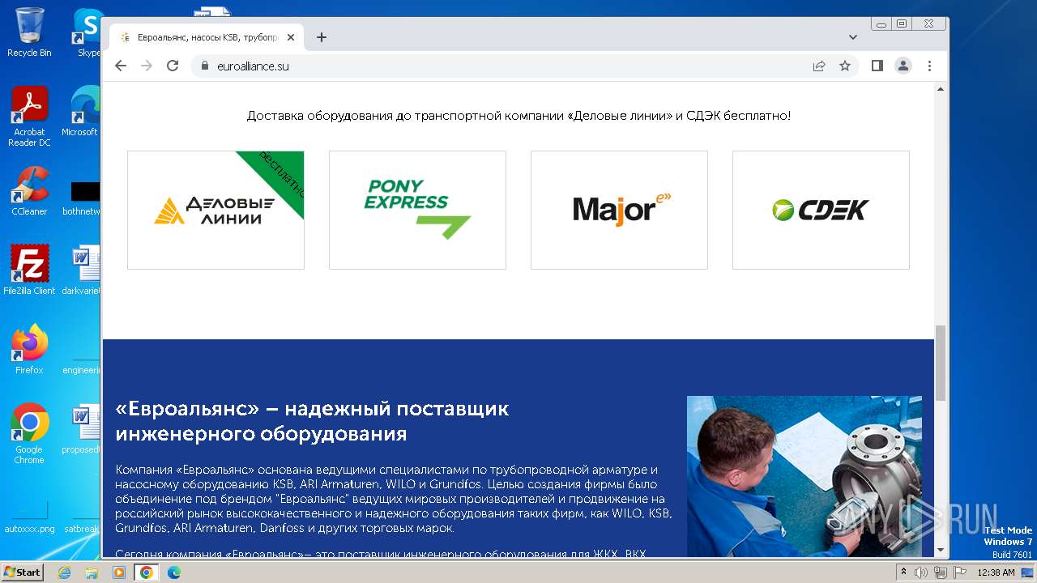Close the Евроальянс browser tab
The height and width of the screenshot is (583, 1037).
point(291,37)
